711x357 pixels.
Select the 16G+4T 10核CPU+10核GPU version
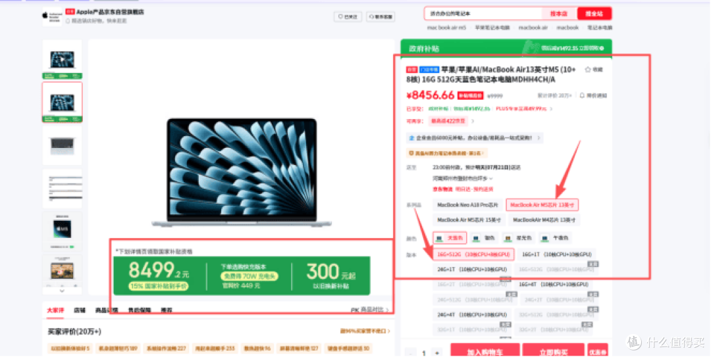(553, 285)
